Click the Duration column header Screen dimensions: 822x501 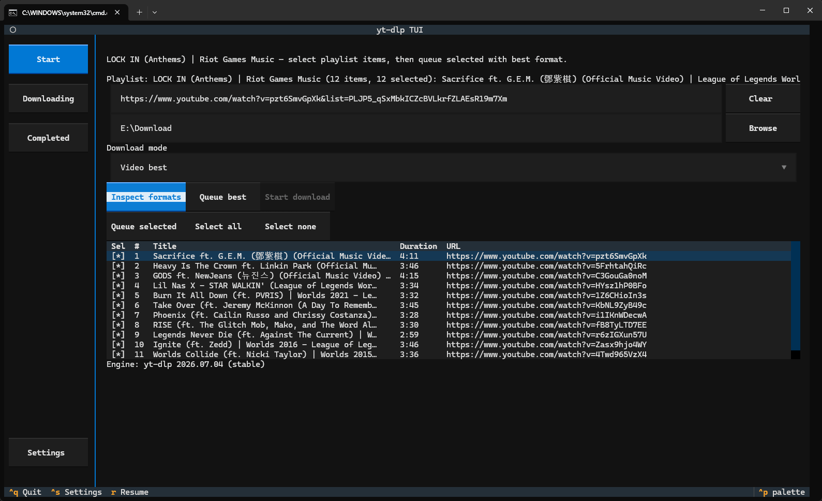pyautogui.click(x=418, y=246)
